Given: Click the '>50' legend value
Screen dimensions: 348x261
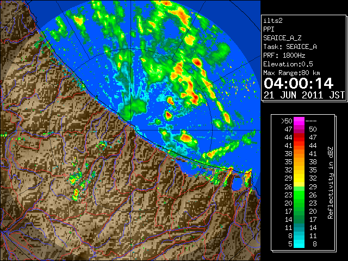Looking at the screenshot, I should click(x=287, y=121).
